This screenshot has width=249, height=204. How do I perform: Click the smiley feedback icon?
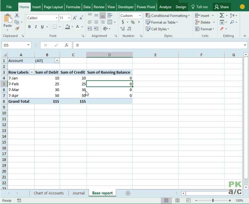pyautogui.click(x=242, y=7)
